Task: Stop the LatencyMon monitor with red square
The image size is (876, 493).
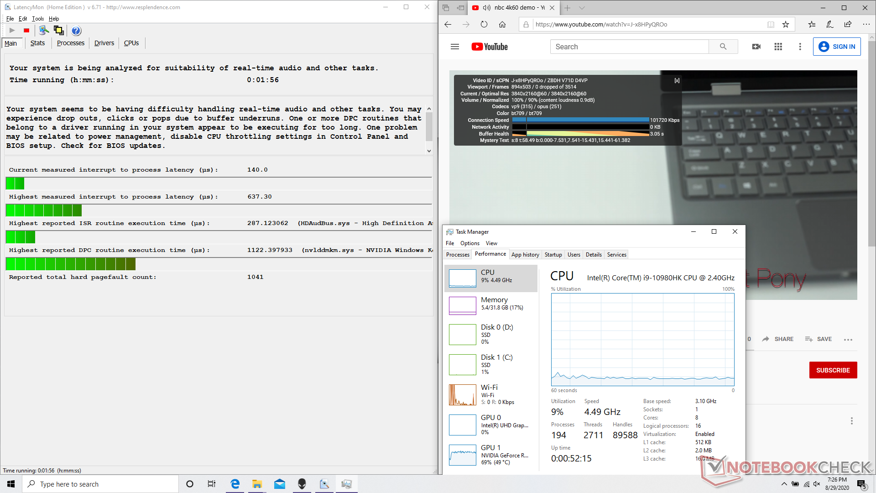Action: click(26, 31)
